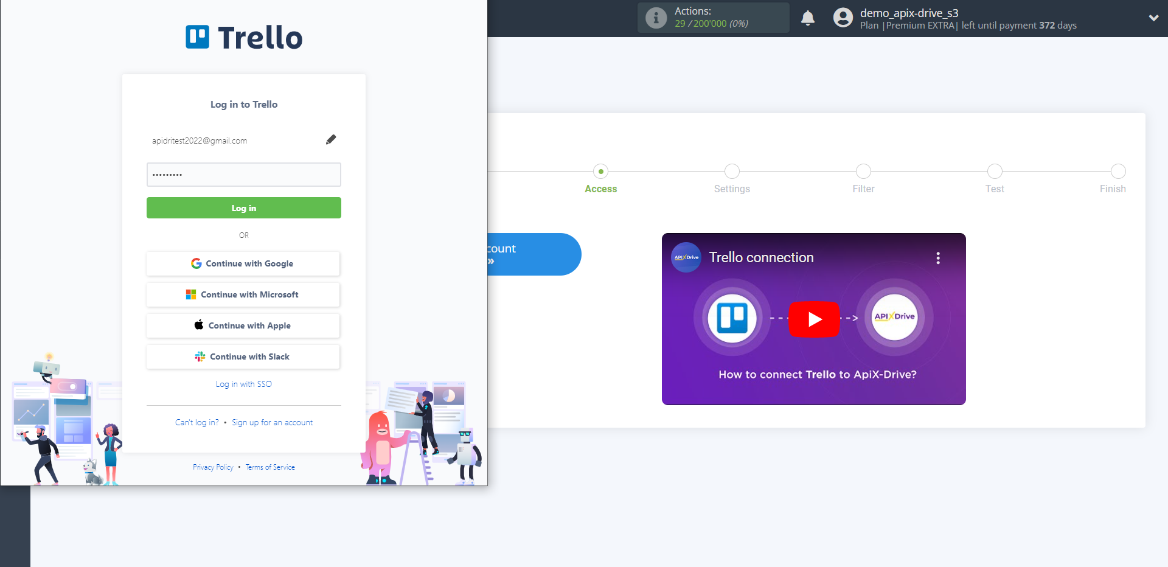Viewport: 1168px width, 567px height.
Task: Continue with Slack sign-in
Action: [243, 357]
